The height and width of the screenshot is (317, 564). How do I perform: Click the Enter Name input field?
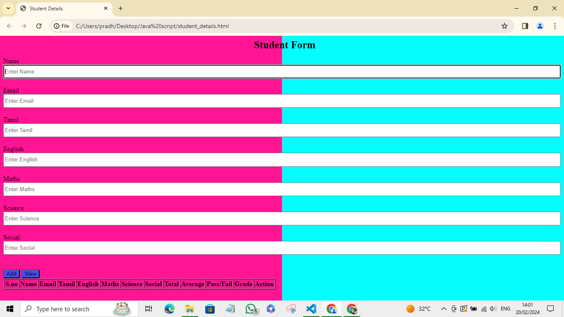click(282, 71)
